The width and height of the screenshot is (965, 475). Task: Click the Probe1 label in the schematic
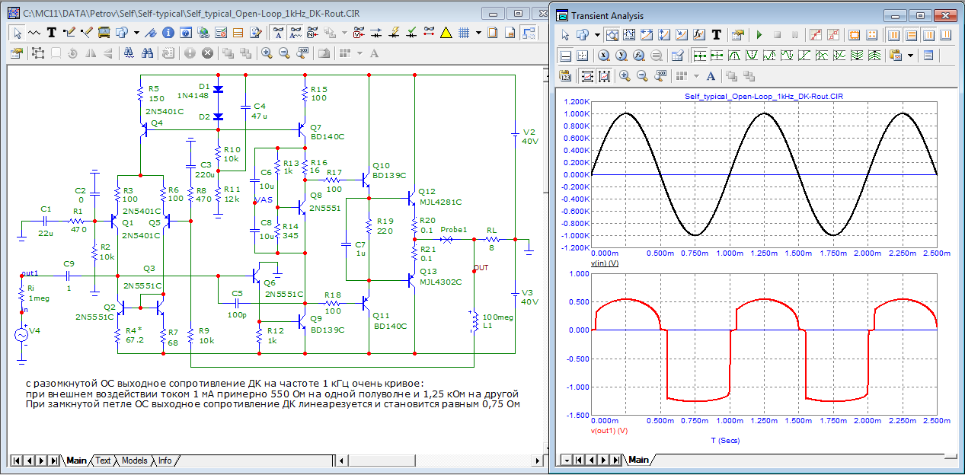coord(453,229)
